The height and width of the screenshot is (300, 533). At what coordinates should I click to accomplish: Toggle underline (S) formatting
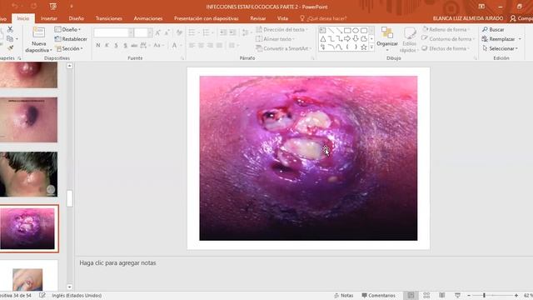[117, 45]
